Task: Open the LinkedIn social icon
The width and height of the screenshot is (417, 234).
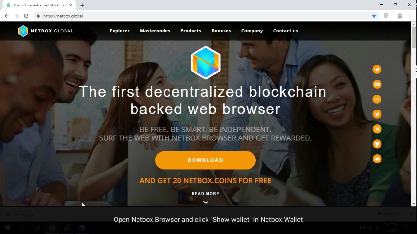Action: point(377,99)
